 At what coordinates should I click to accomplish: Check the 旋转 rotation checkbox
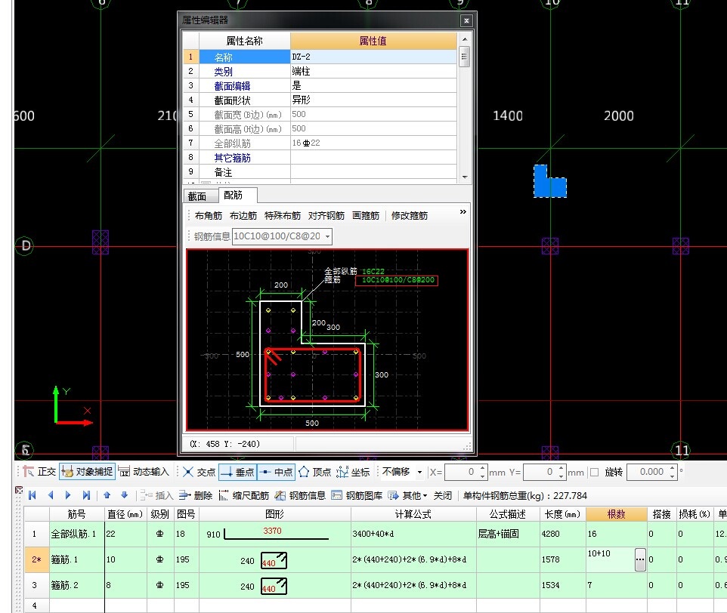pos(595,473)
